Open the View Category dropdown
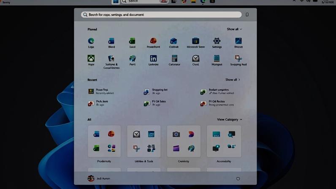Image resolution: width=336 pixels, height=189 pixels. (230, 119)
